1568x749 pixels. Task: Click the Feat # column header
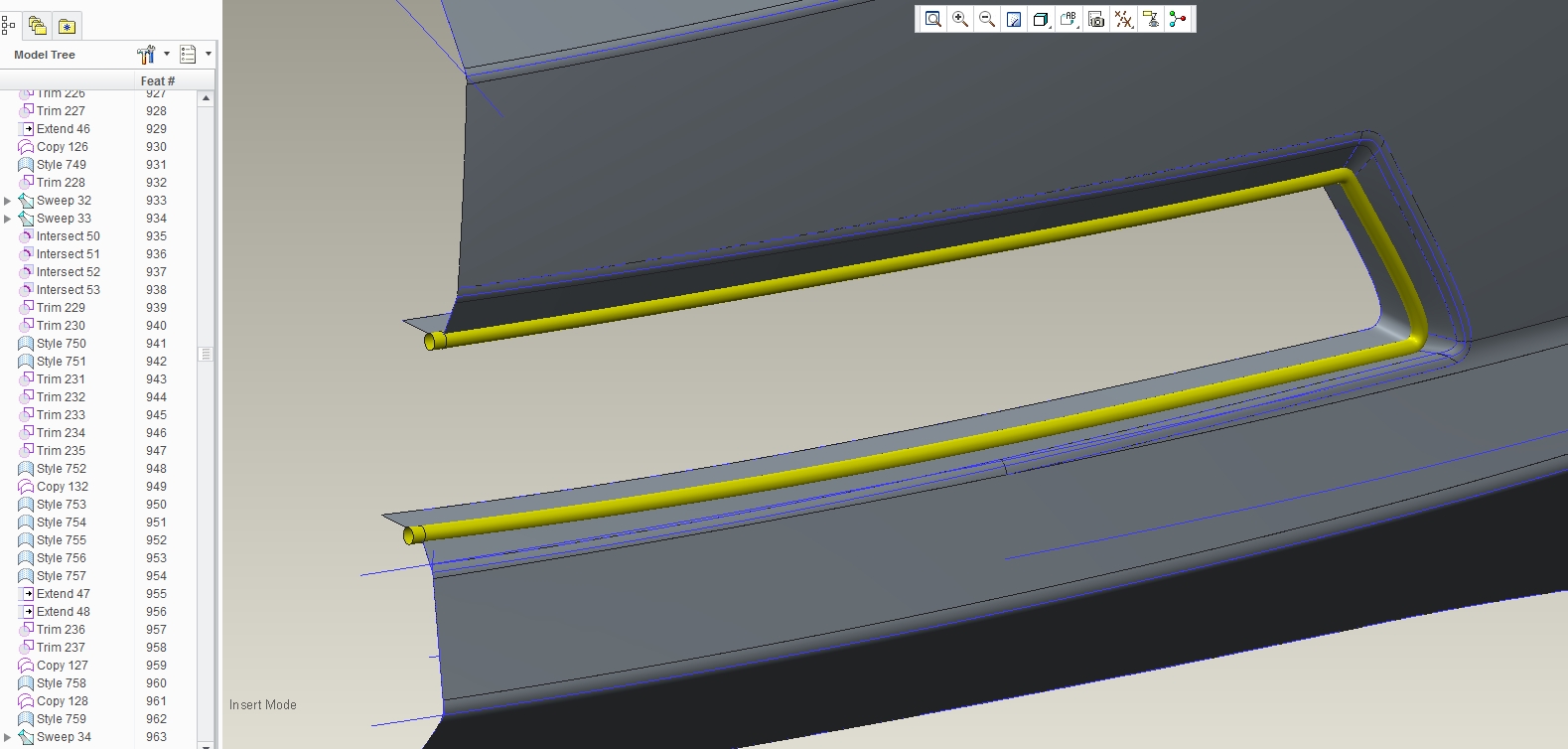pos(158,81)
